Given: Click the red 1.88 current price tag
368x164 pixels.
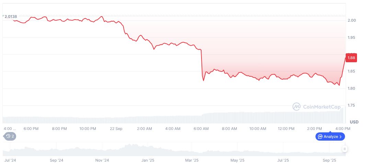Looking at the screenshot, I should tap(352, 58).
